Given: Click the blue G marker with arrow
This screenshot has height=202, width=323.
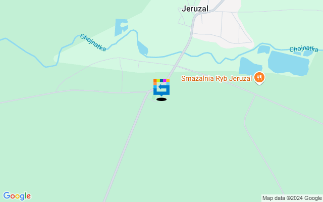Looking at the screenshot, I should [161, 87].
